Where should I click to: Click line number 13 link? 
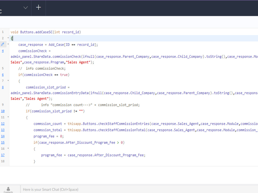coord(3,130)
